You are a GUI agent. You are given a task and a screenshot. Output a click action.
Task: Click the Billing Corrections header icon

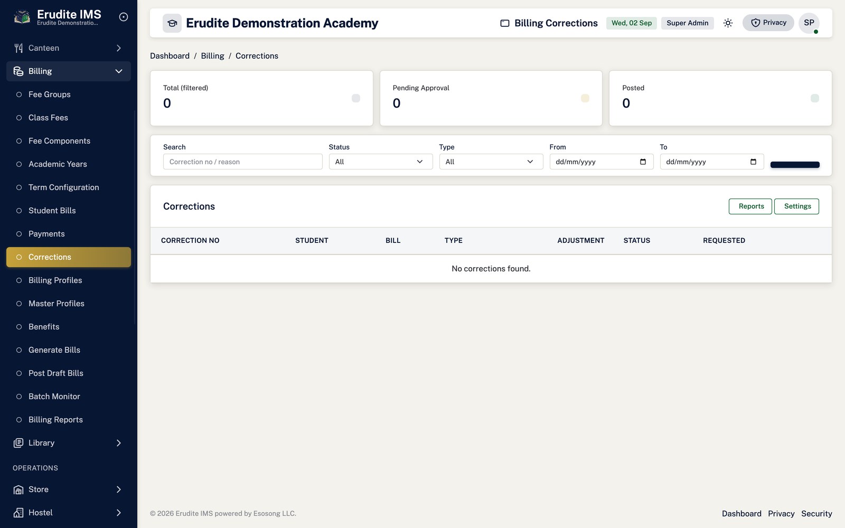tap(505, 23)
